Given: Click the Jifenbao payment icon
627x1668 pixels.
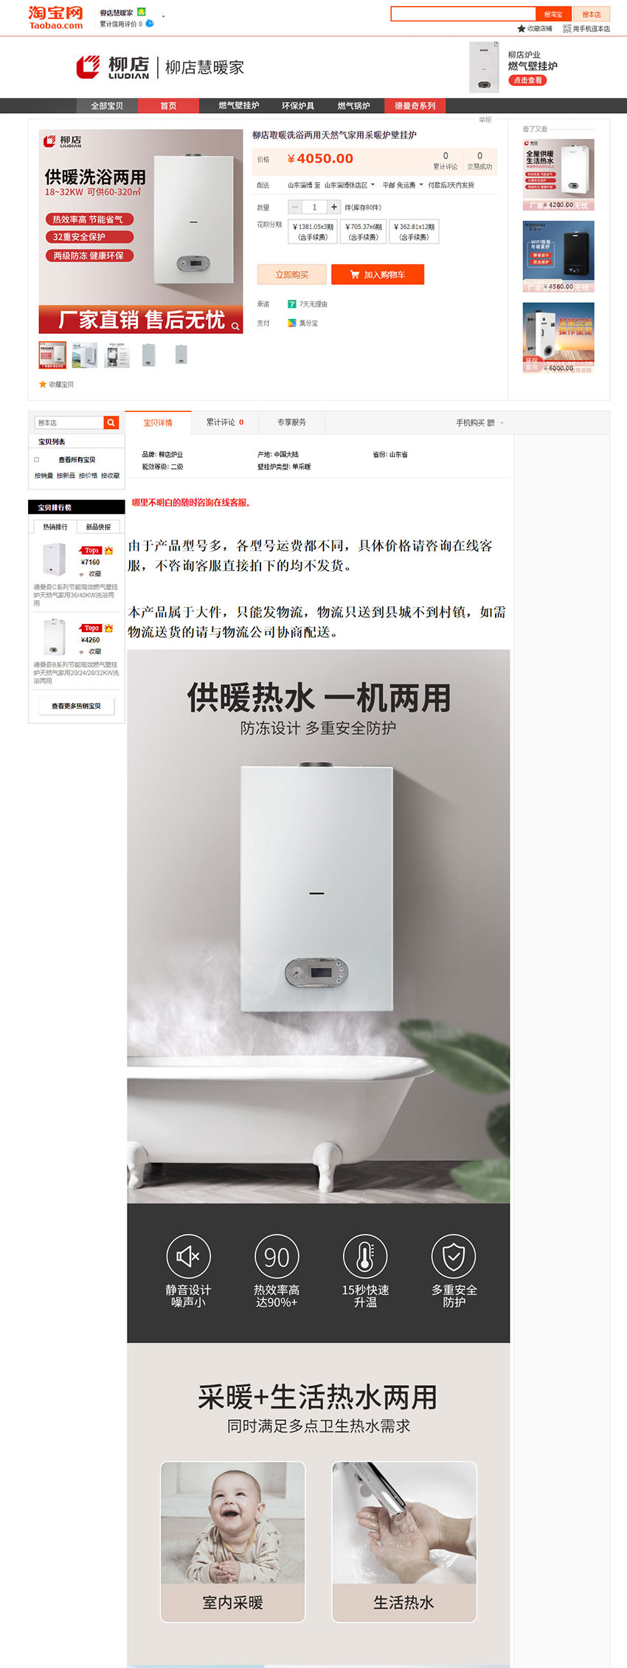Looking at the screenshot, I should click(x=291, y=323).
